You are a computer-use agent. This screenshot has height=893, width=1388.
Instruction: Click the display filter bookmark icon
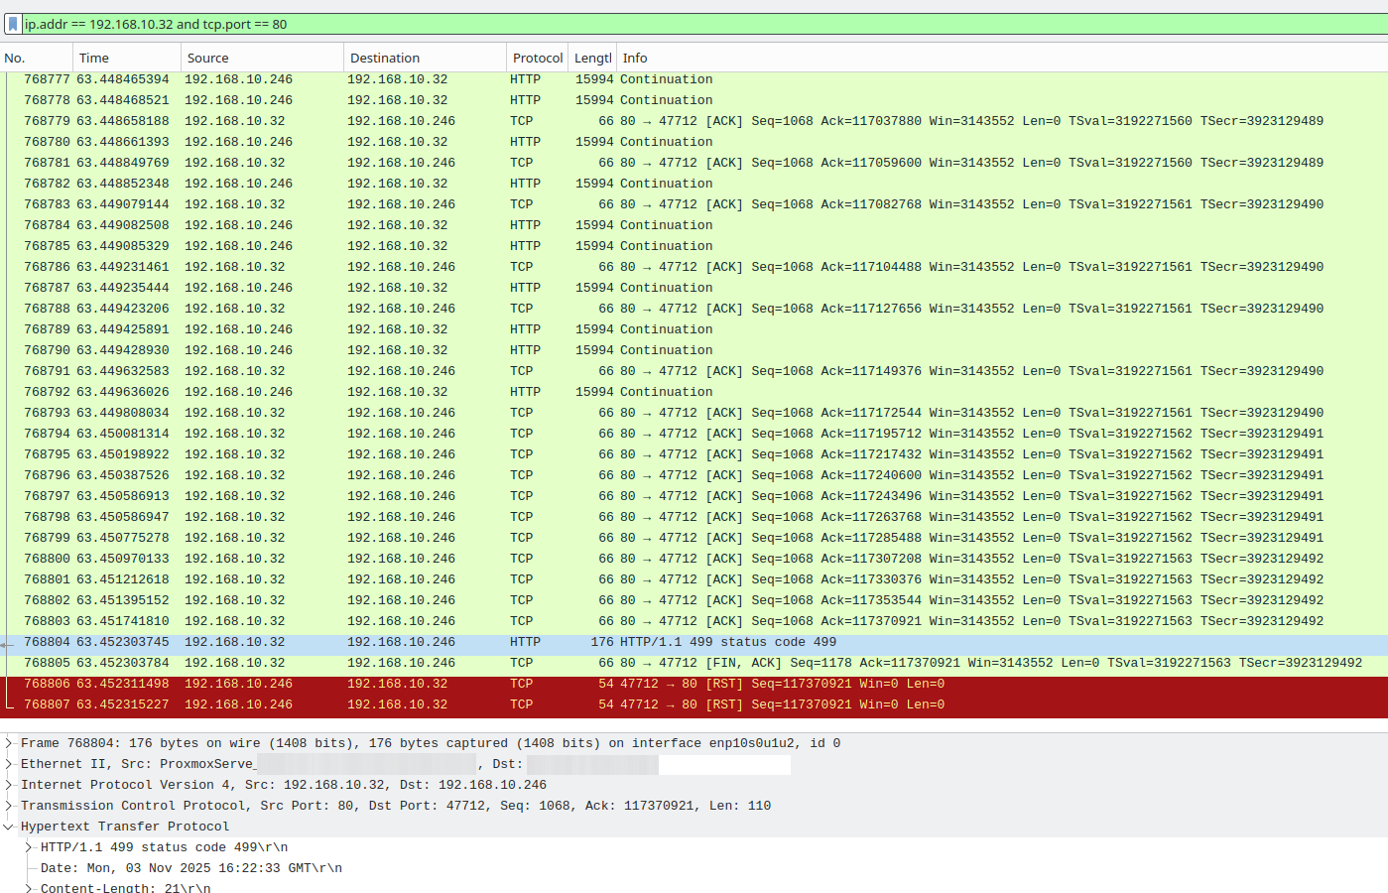(13, 24)
